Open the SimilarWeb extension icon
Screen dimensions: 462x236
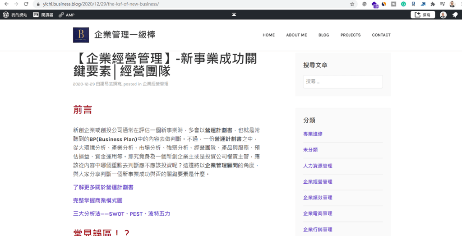[384, 4]
